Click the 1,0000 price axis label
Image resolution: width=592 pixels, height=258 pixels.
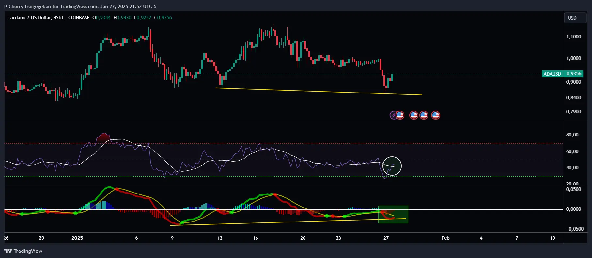573,58
